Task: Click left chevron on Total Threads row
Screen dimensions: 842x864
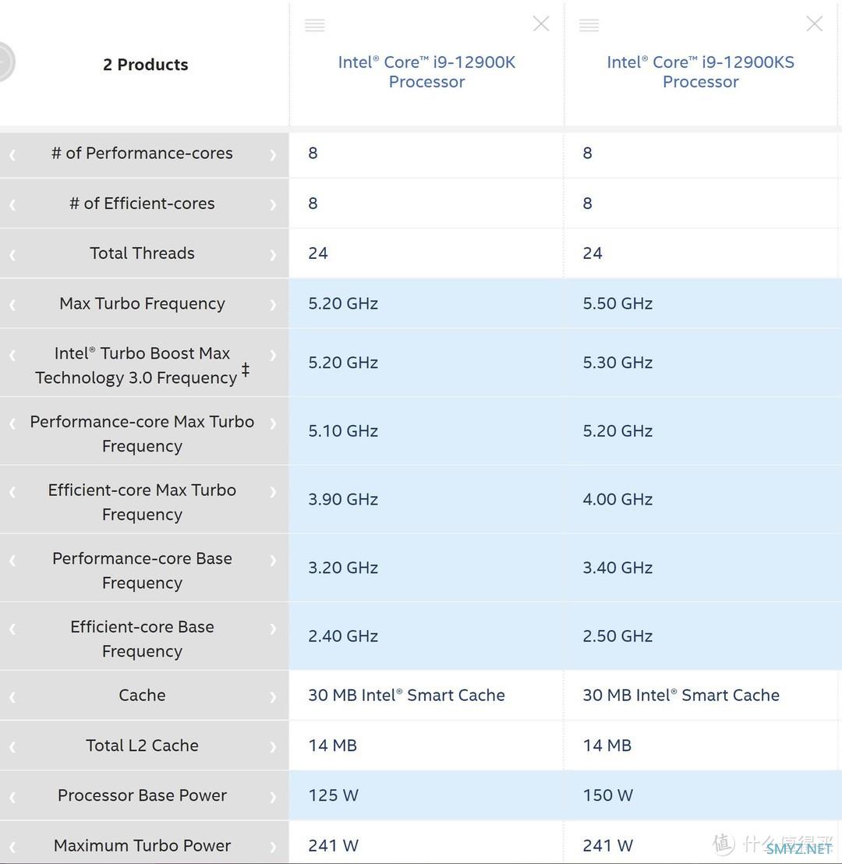Action: [12, 255]
